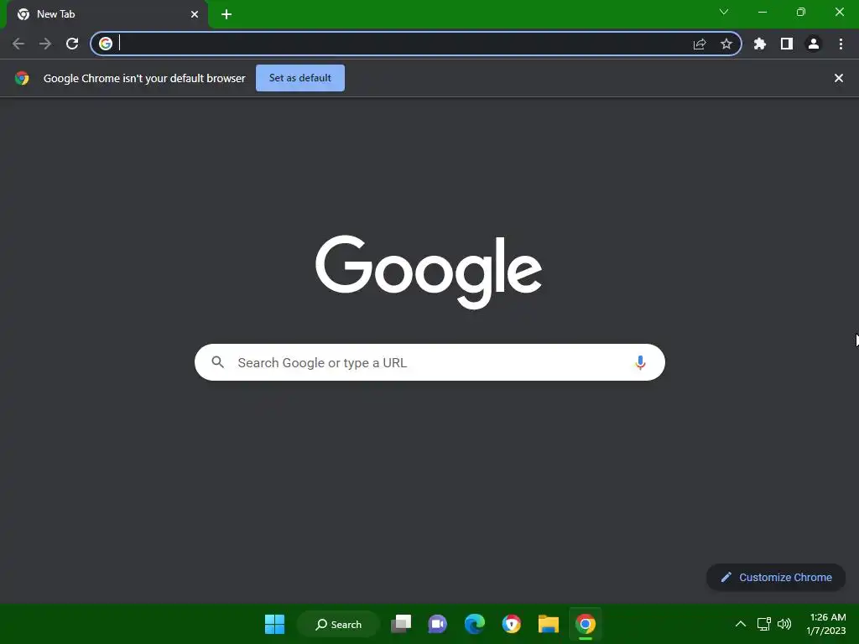The height and width of the screenshot is (644, 859).
Task: Open the Windows Start menu
Action: pos(274,624)
